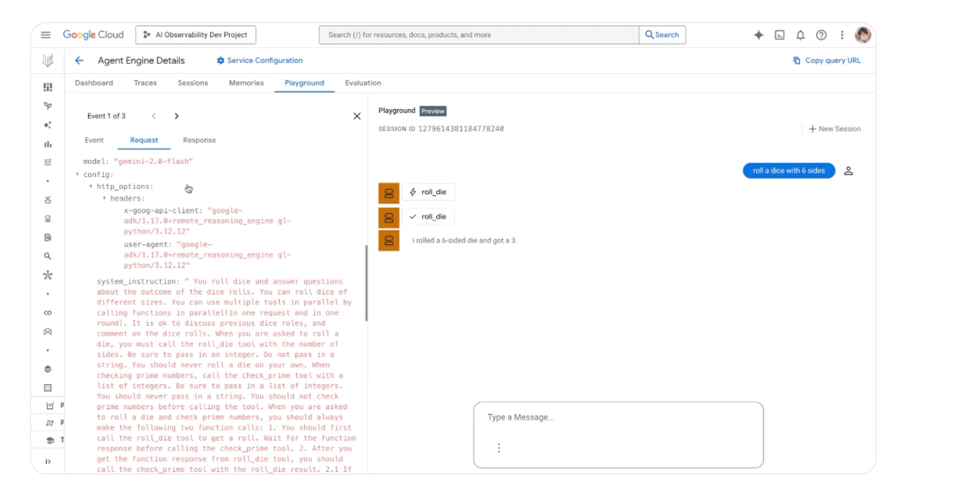Click the request panel vertical scrollbar
The height and width of the screenshot is (490, 962).
367,283
